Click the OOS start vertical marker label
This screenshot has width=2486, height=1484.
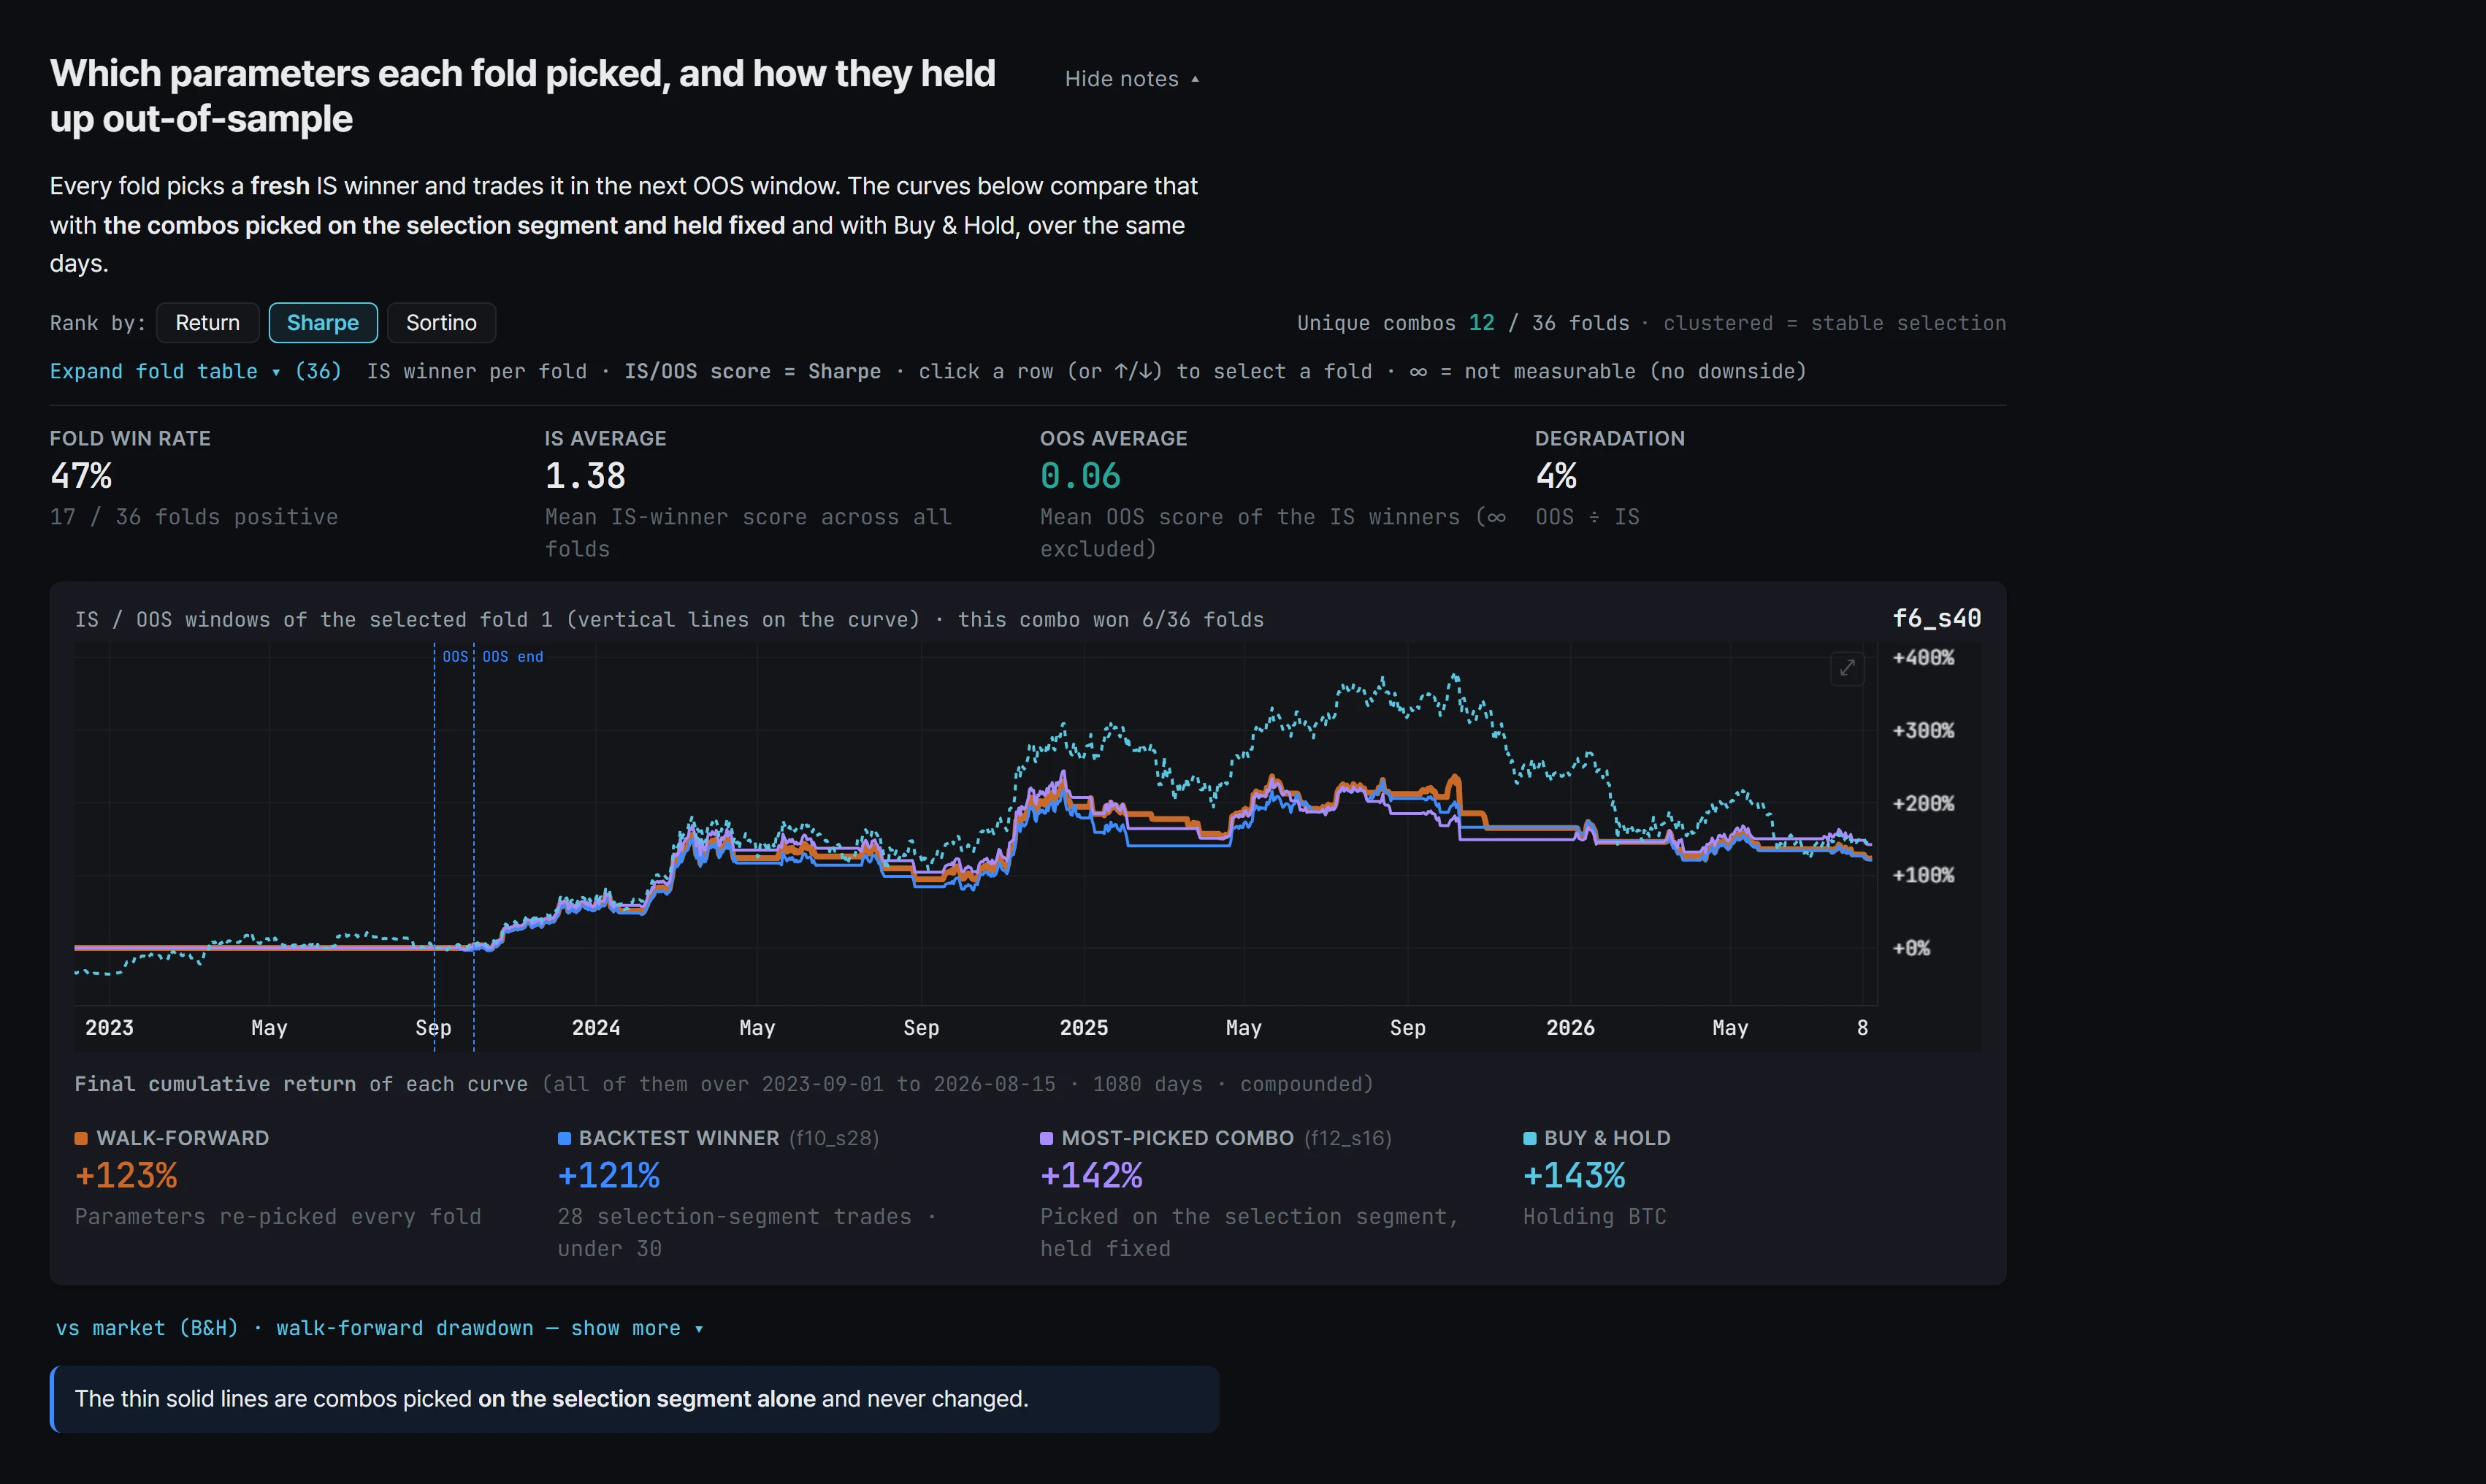tap(455, 657)
